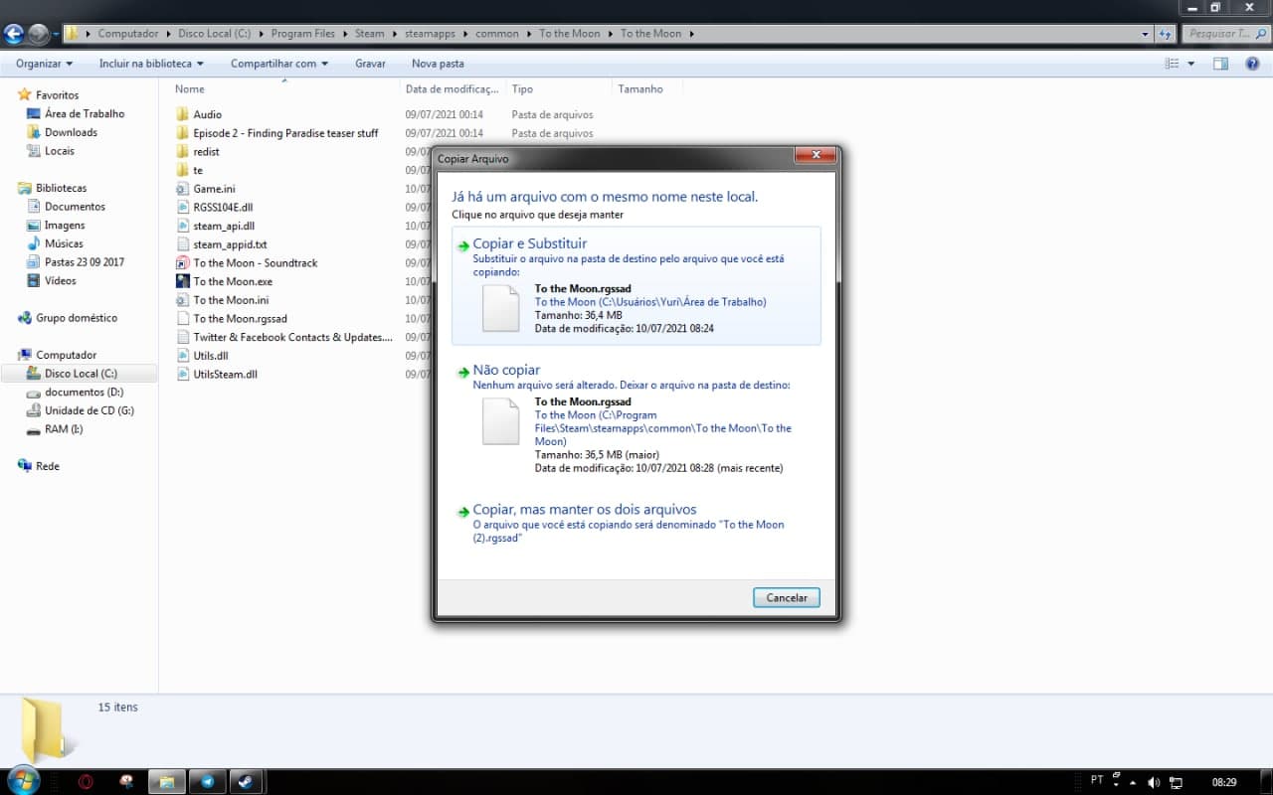The image size is (1273, 795).
Task: Click the Favoritos star icon
Action: 24,95
